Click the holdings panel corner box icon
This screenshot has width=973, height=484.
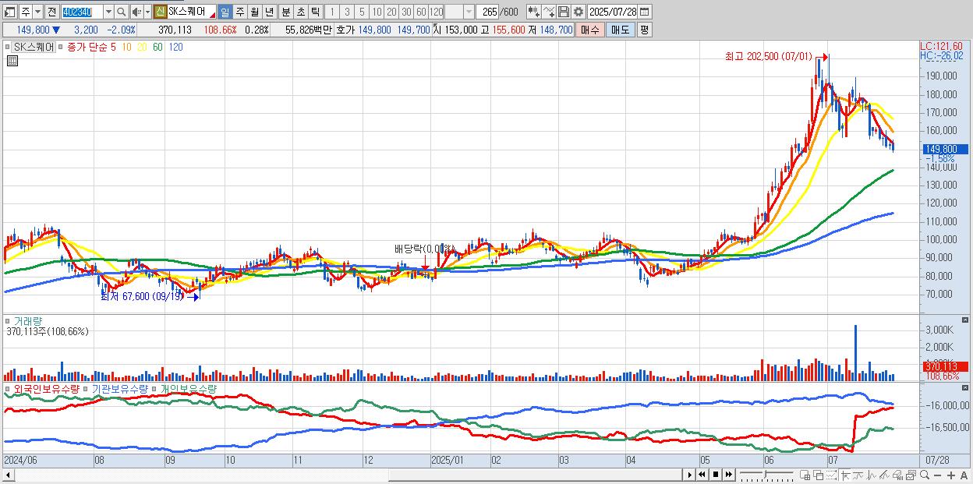tap(966, 388)
